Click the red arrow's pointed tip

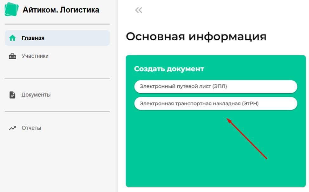point(227,119)
